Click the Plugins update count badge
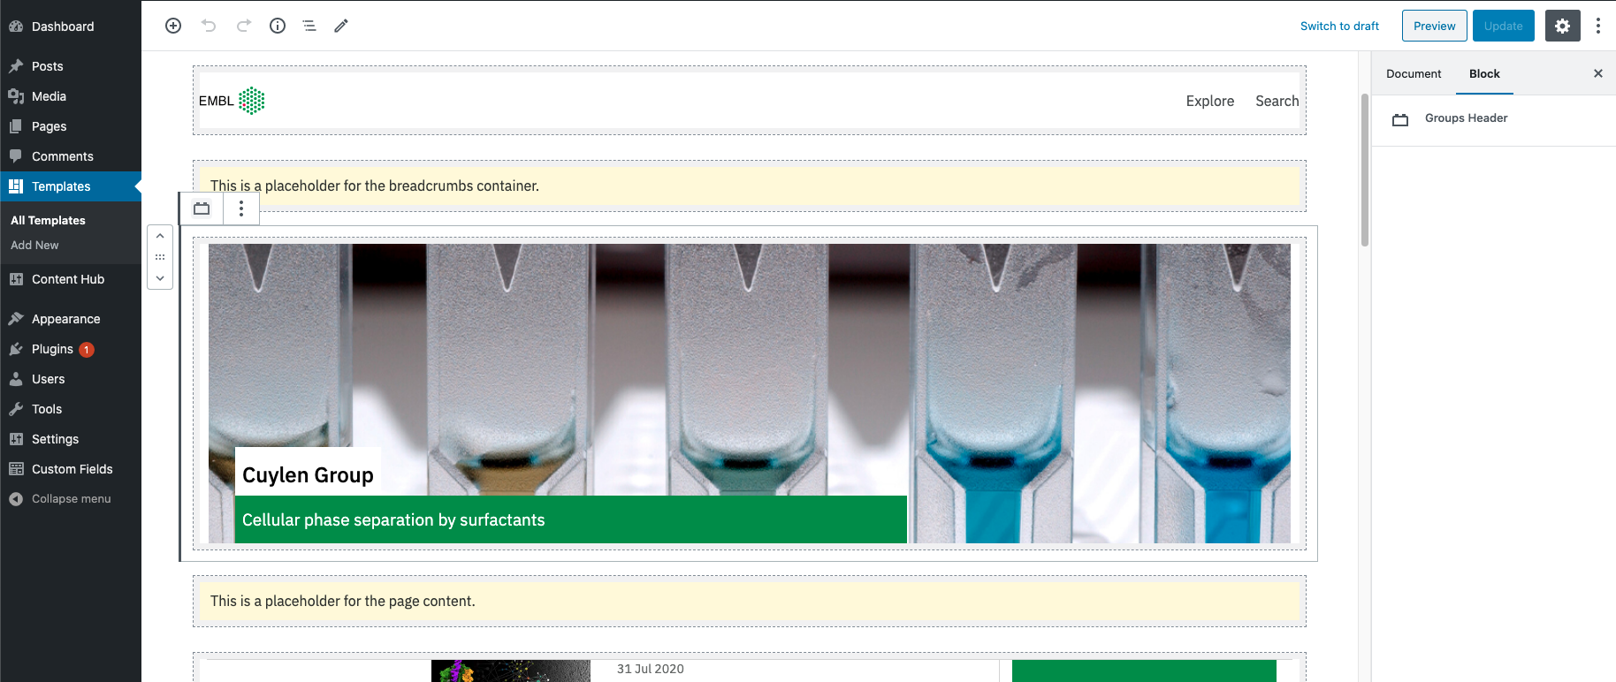Viewport: 1616px width, 682px height. (87, 350)
